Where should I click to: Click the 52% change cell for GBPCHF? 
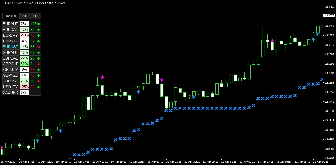click(24, 64)
